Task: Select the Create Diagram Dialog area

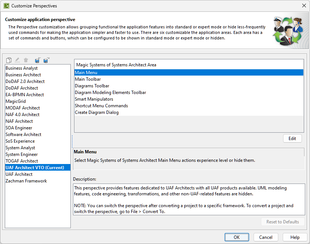Action: click(x=189, y=112)
